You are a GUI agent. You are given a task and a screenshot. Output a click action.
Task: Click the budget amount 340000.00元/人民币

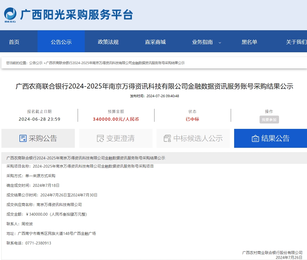[x=116, y=119]
